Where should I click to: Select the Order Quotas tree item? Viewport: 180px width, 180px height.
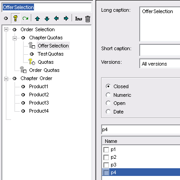(x=44, y=70)
